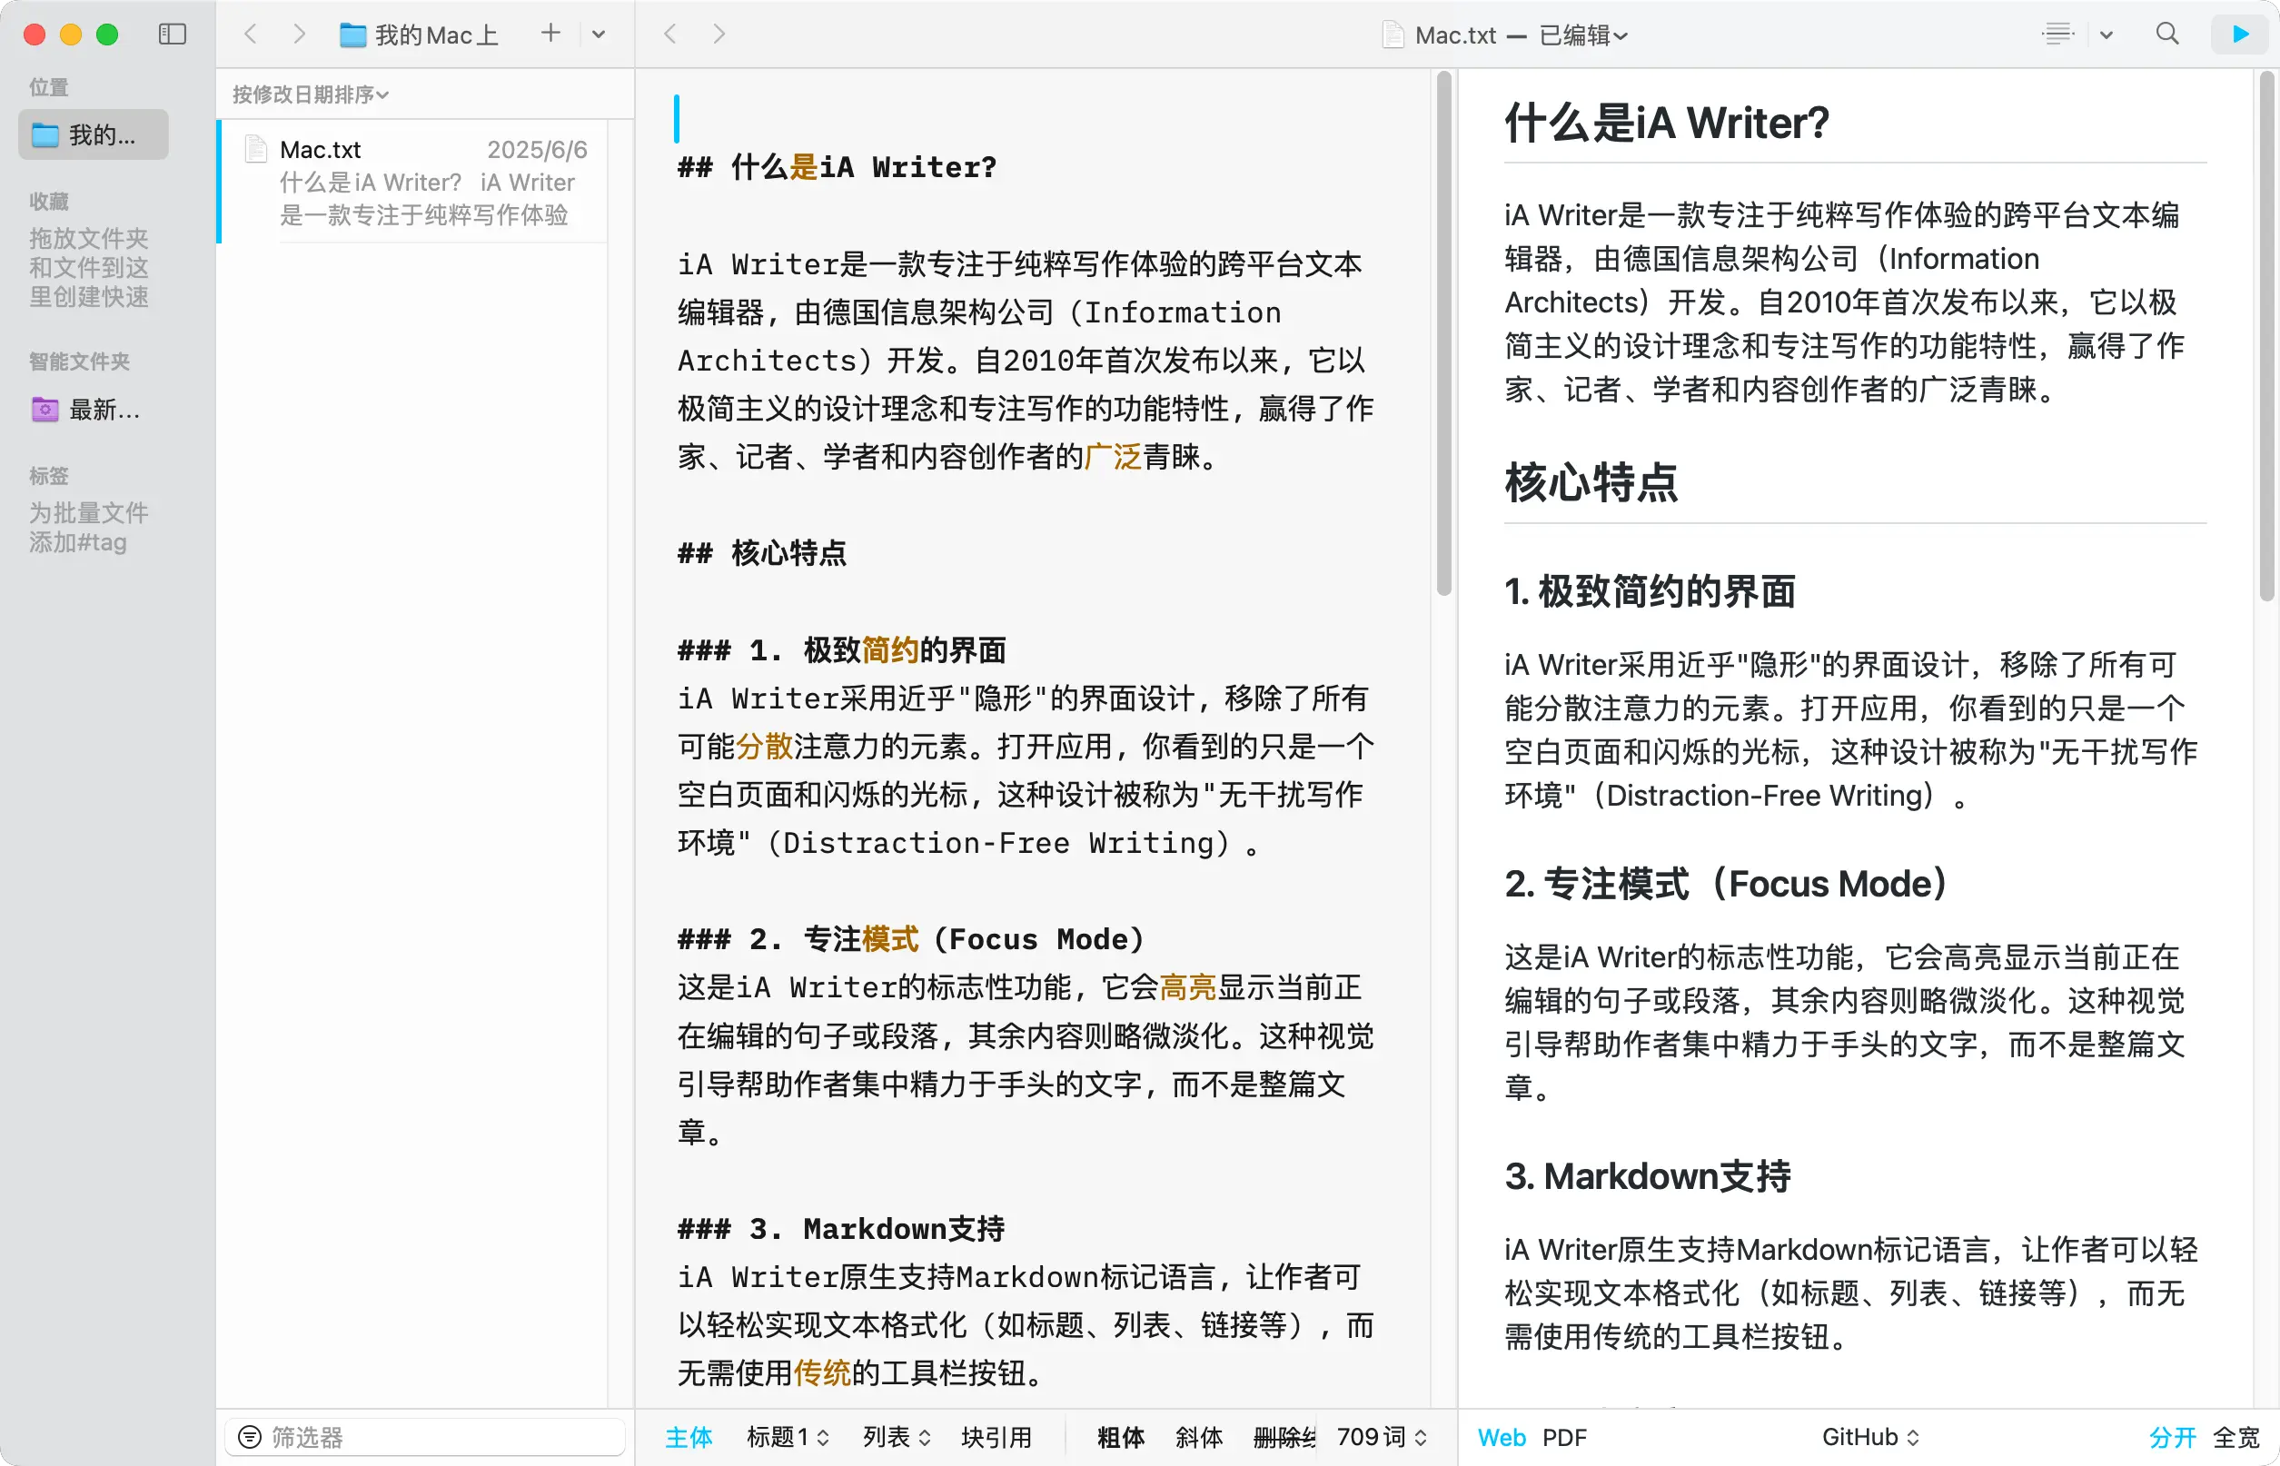
Task: Click the 收藏 section header
Action: [48, 202]
